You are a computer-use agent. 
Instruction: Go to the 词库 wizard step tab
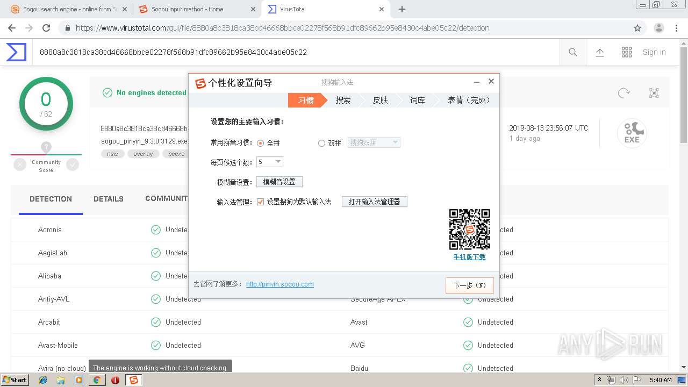point(417,100)
